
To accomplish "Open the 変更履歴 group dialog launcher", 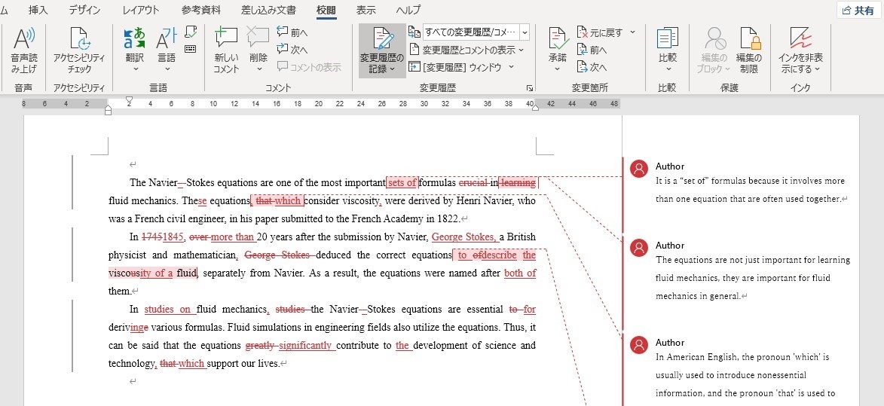I will (x=529, y=88).
